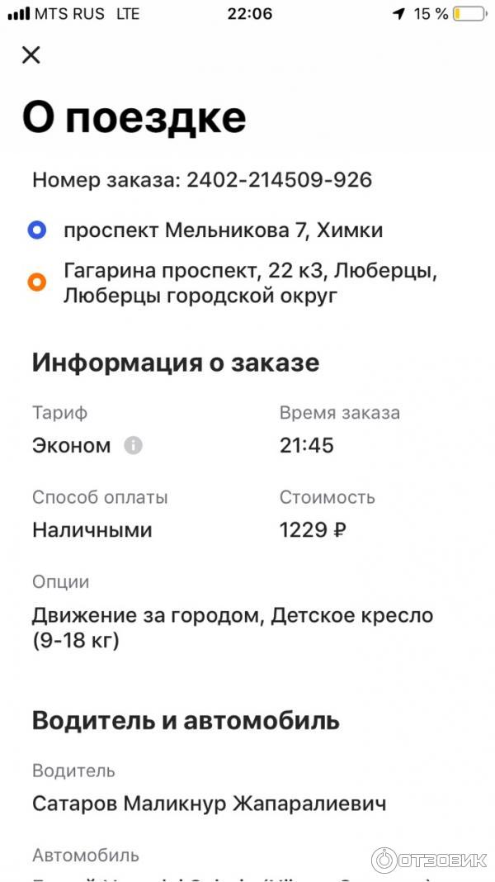This screenshot has height=882, width=495.
Task: Tap the Водитель и автомобиль section heading
Action: point(186,720)
